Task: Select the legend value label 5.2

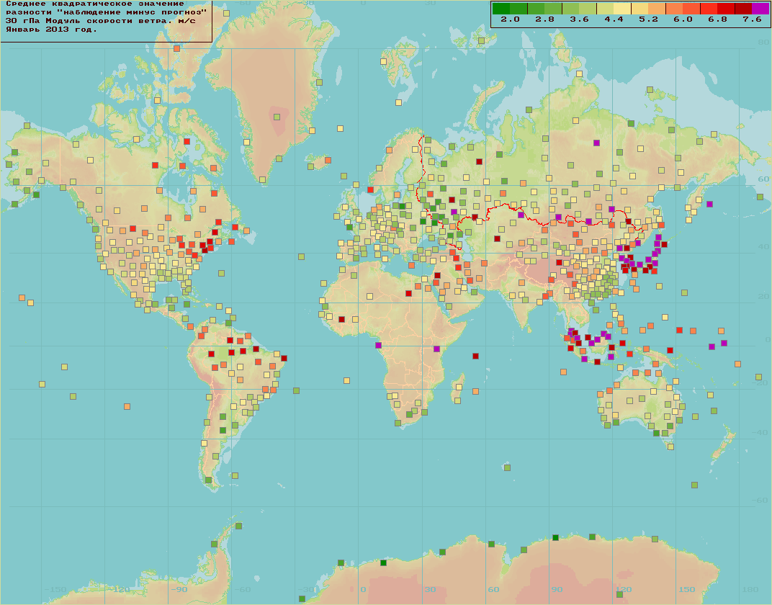Action: pos(648,19)
